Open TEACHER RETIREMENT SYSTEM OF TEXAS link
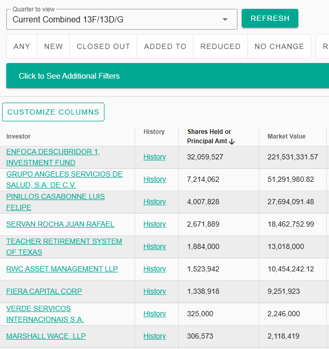 click(x=64, y=246)
